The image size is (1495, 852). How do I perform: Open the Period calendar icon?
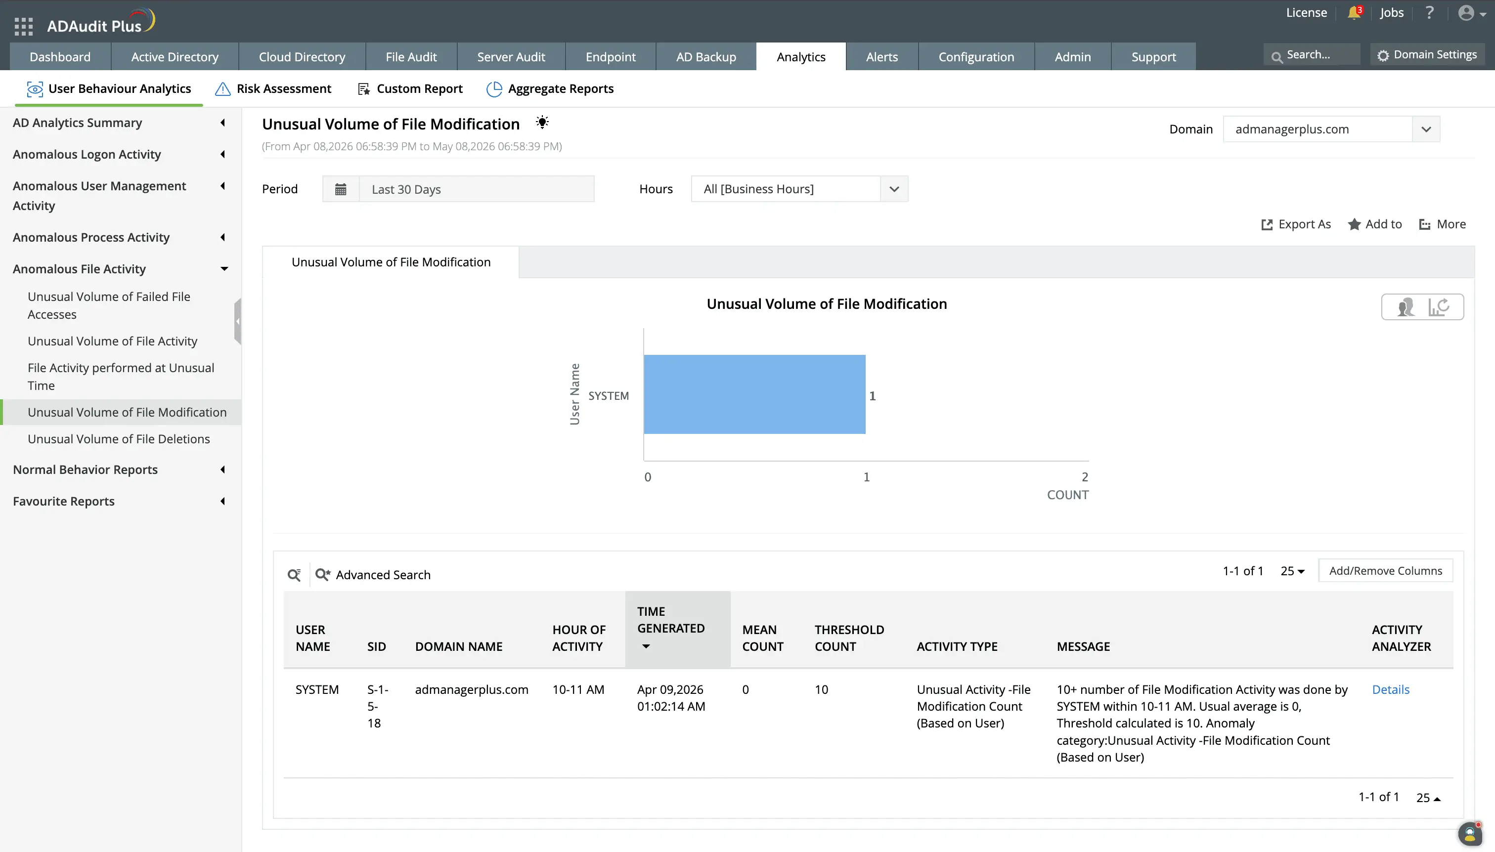point(341,189)
